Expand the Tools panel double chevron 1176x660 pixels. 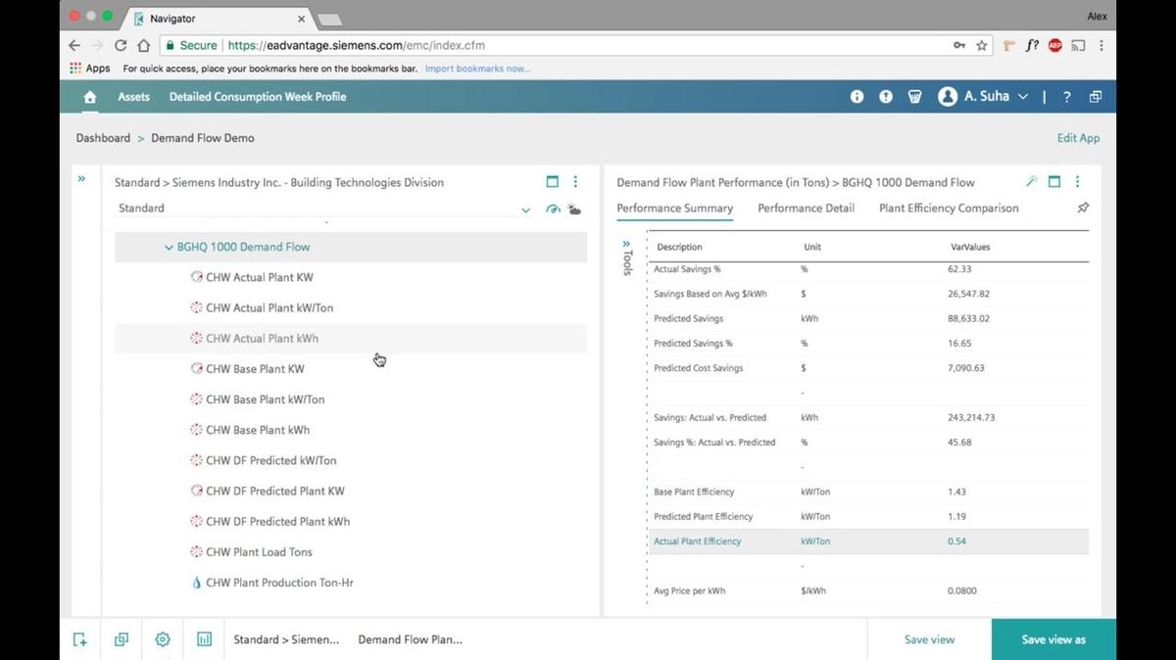click(x=627, y=243)
